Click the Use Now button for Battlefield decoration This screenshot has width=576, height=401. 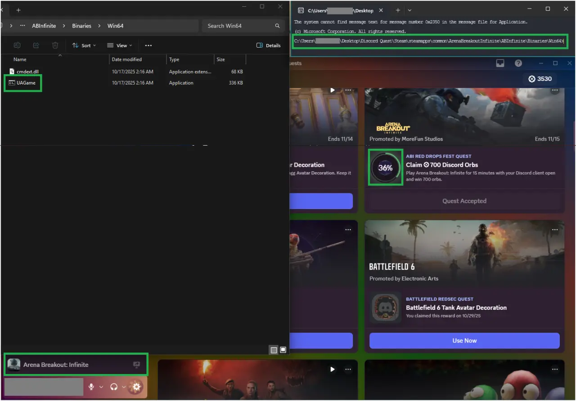coord(464,341)
